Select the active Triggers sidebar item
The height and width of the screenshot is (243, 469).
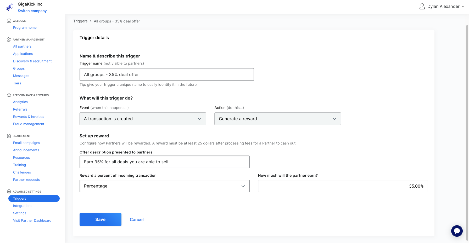tap(34, 199)
